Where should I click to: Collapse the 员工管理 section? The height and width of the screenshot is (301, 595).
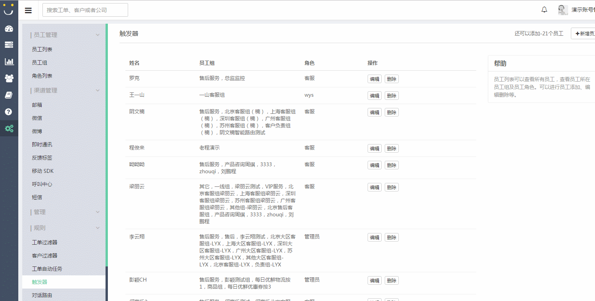(98, 35)
